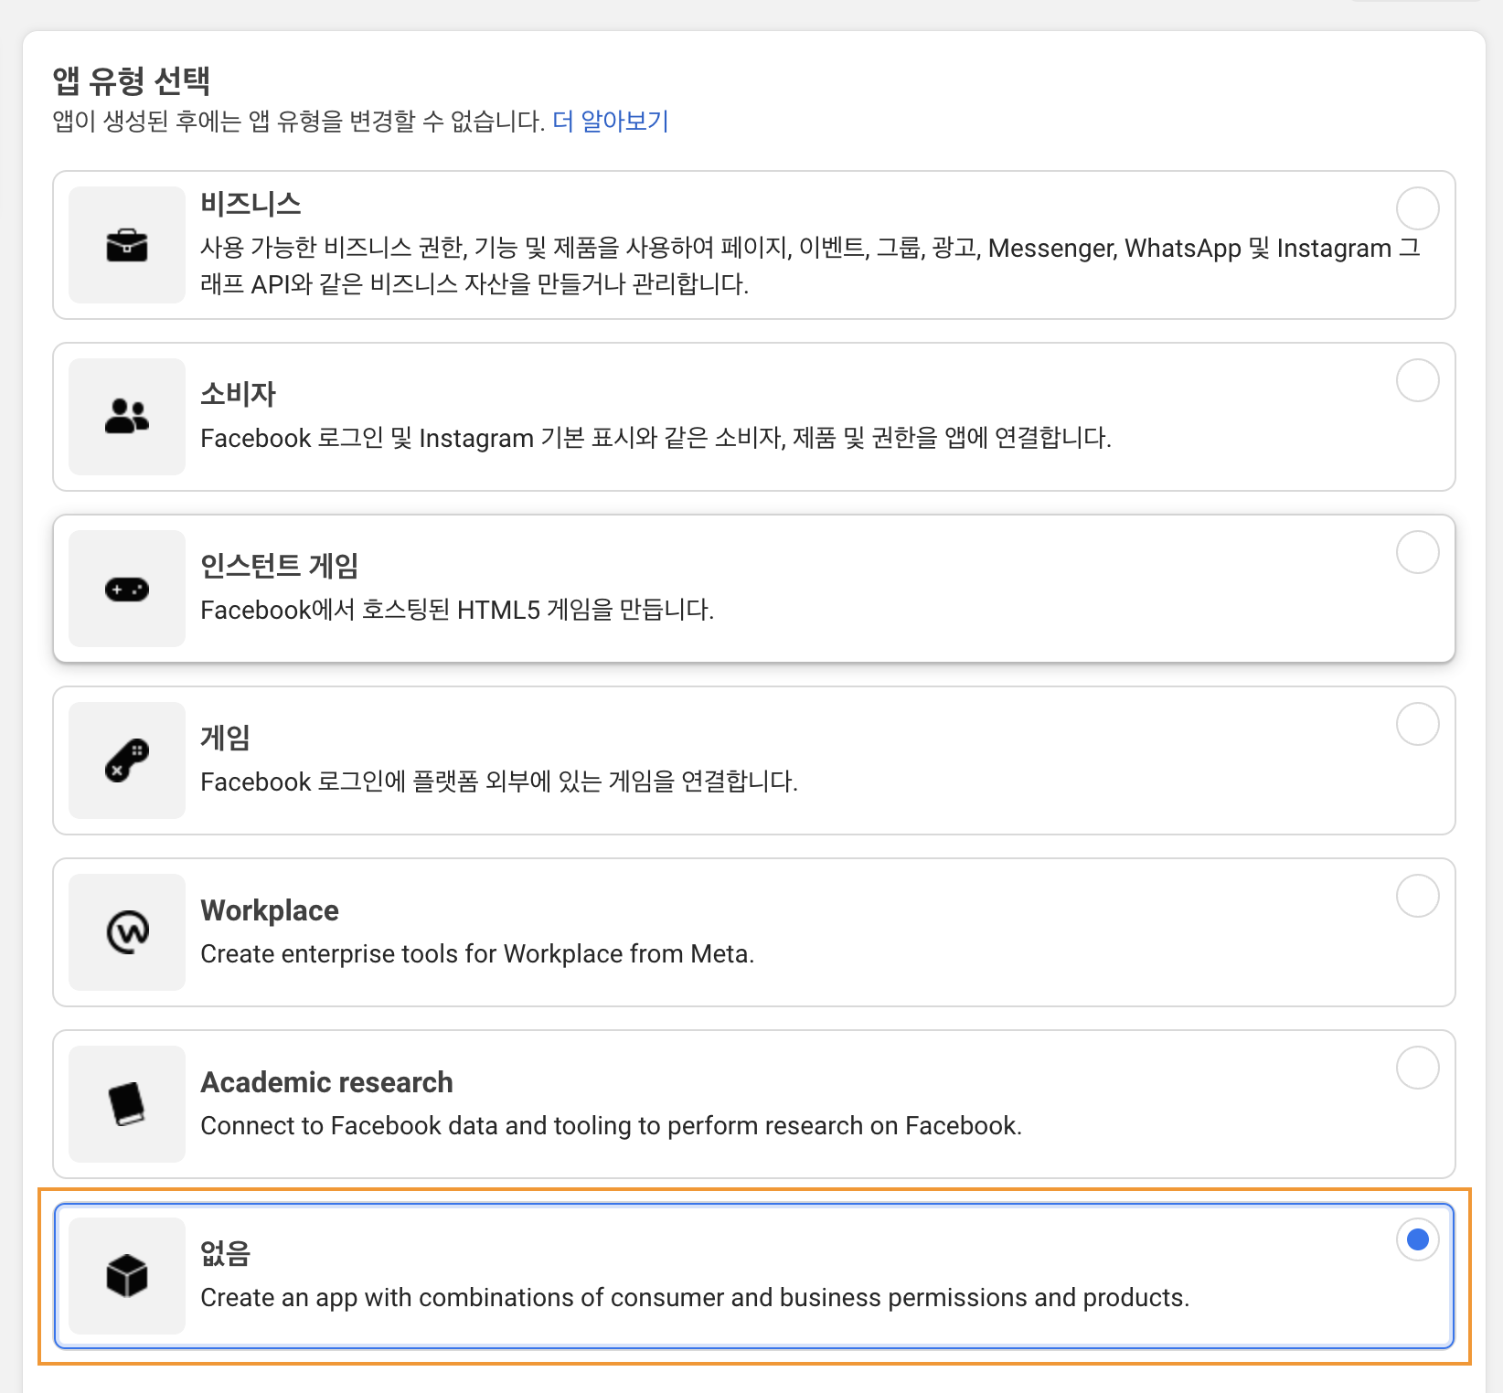Select the 인스턴트 게임 radio button
Image resolution: width=1503 pixels, height=1393 pixels.
pos(1418,552)
